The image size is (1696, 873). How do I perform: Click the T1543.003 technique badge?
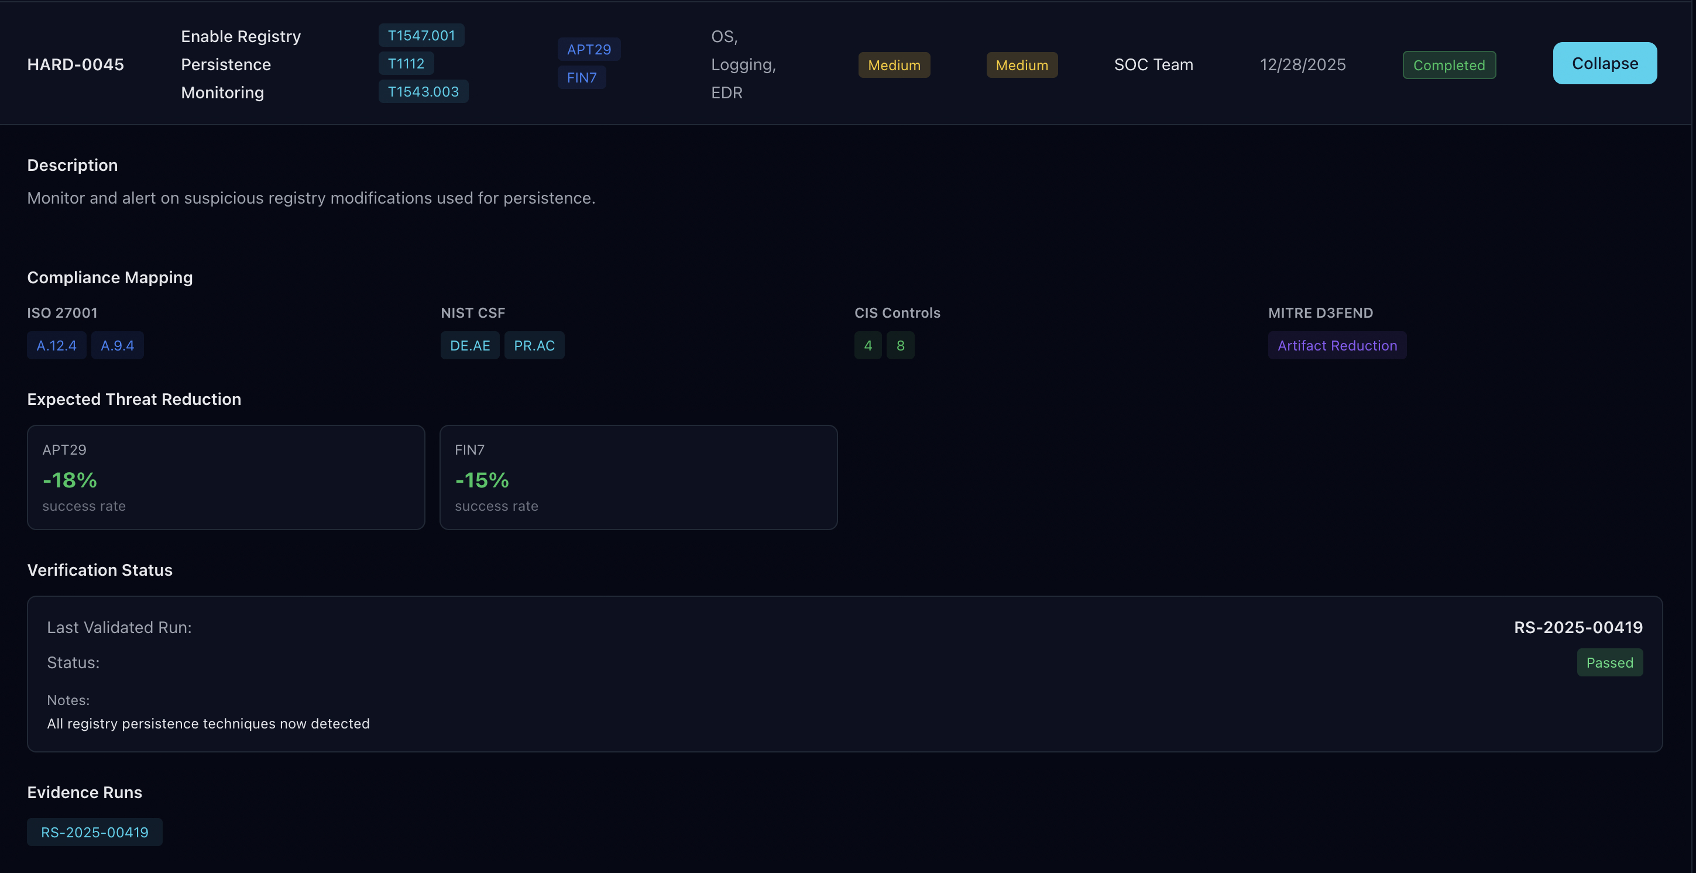pos(423,91)
